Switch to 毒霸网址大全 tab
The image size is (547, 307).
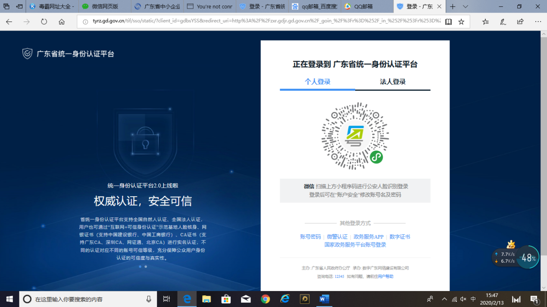coord(52,6)
